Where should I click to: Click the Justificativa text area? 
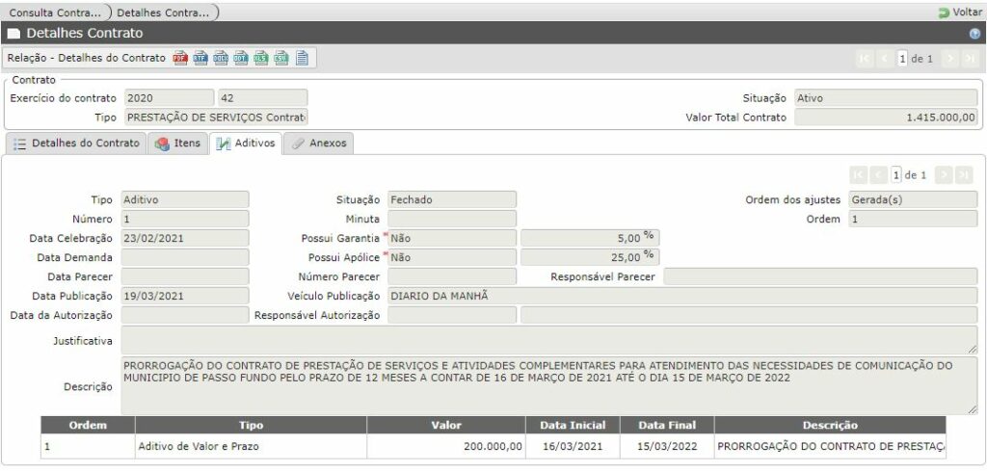click(x=548, y=339)
